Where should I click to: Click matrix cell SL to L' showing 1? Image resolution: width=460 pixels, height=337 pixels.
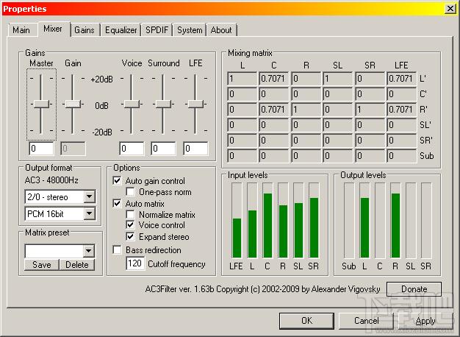click(x=338, y=79)
